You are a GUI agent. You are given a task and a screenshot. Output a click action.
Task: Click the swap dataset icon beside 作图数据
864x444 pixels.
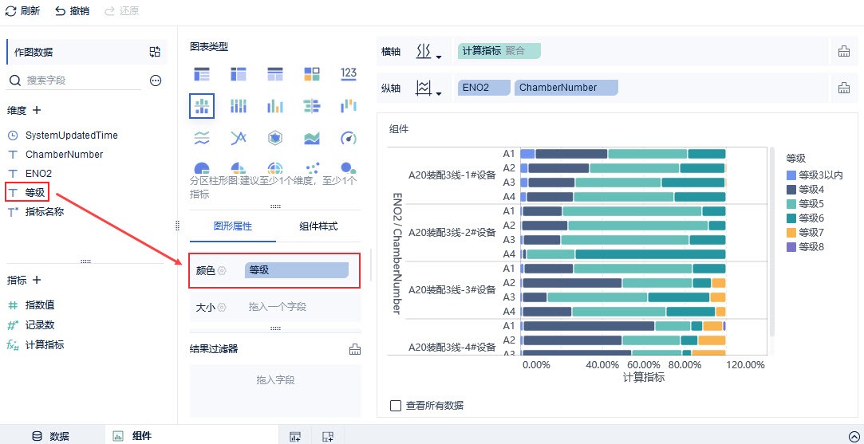pos(155,52)
